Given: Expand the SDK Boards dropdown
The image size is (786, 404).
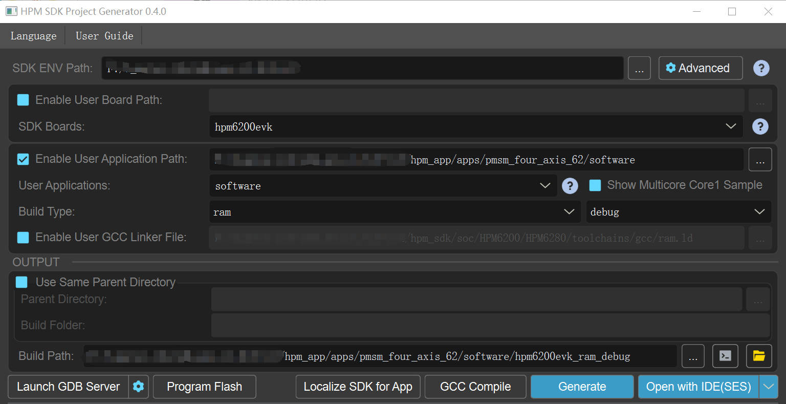Looking at the screenshot, I should pos(476,126).
